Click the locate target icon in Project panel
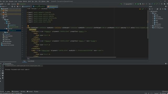168x94 pixels. click(x=12, y=7)
